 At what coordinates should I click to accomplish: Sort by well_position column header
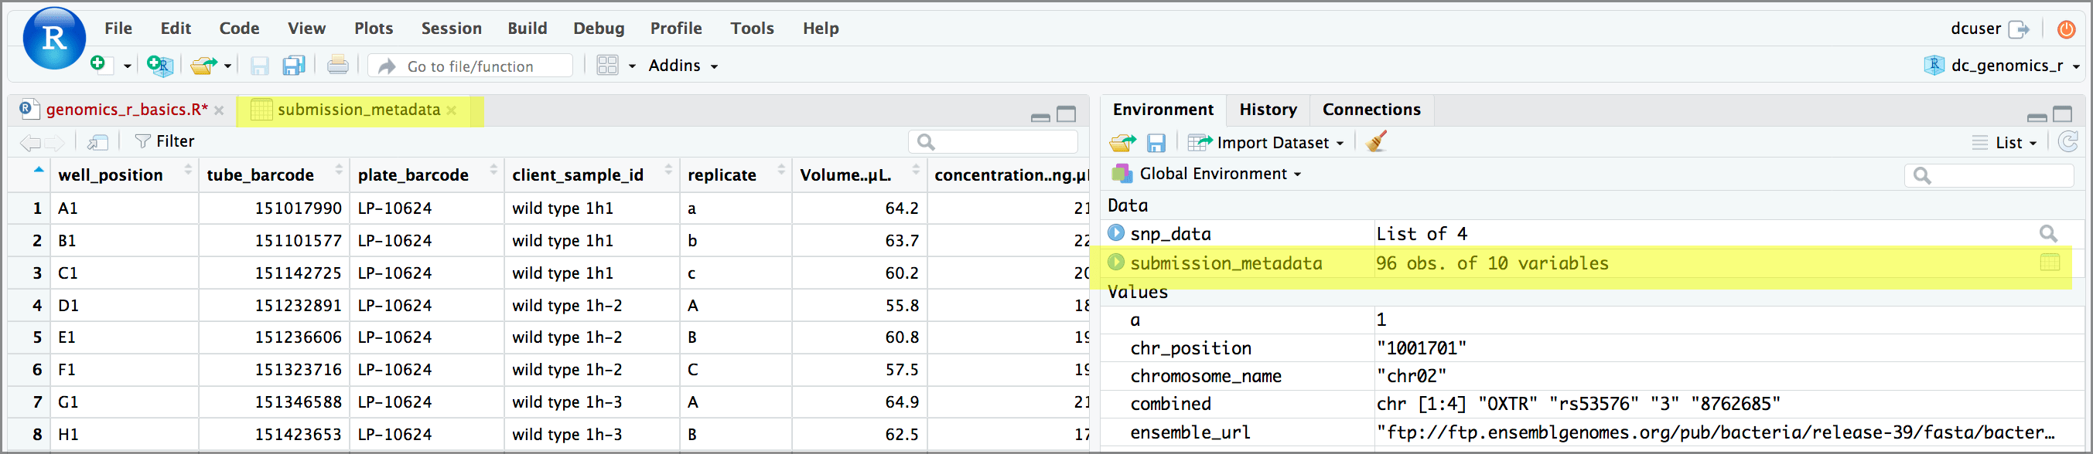pyautogui.click(x=125, y=175)
